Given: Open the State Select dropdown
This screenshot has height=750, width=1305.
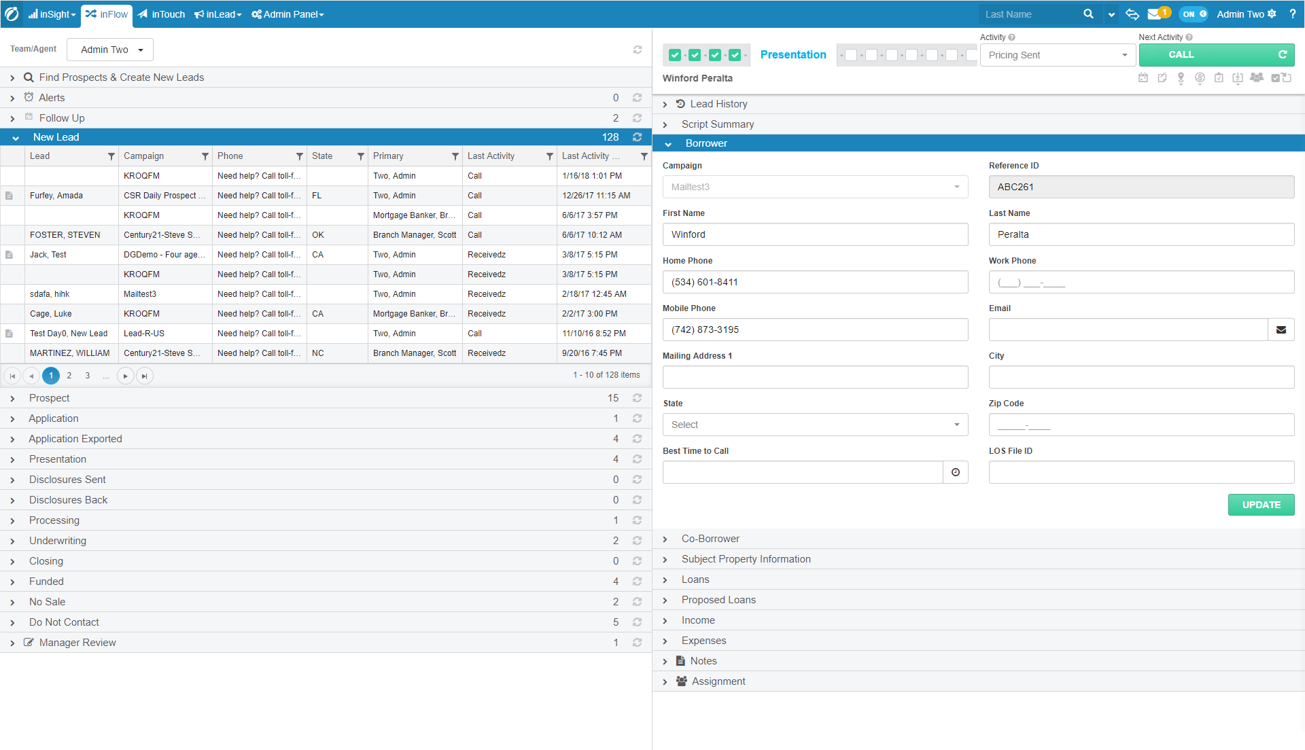Looking at the screenshot, I should [x=815, y=425].
